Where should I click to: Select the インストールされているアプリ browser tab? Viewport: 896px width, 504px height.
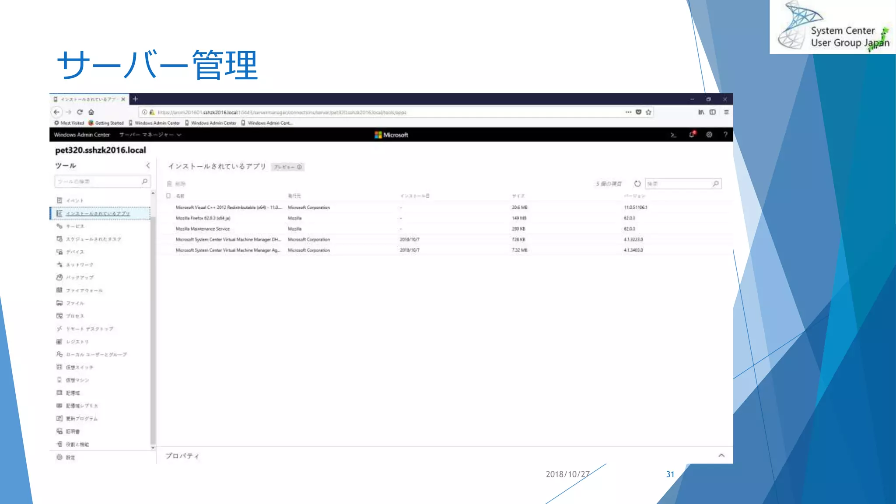coord(89,99)
